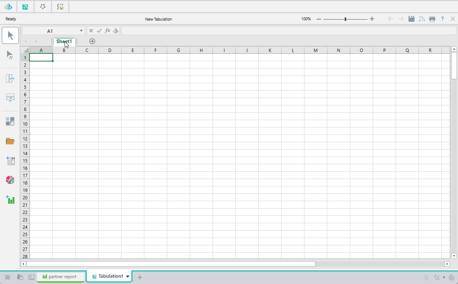This screenshot has width=458, height=284.
Task: Select the arrow pointer tool
Action: (10, 36)
